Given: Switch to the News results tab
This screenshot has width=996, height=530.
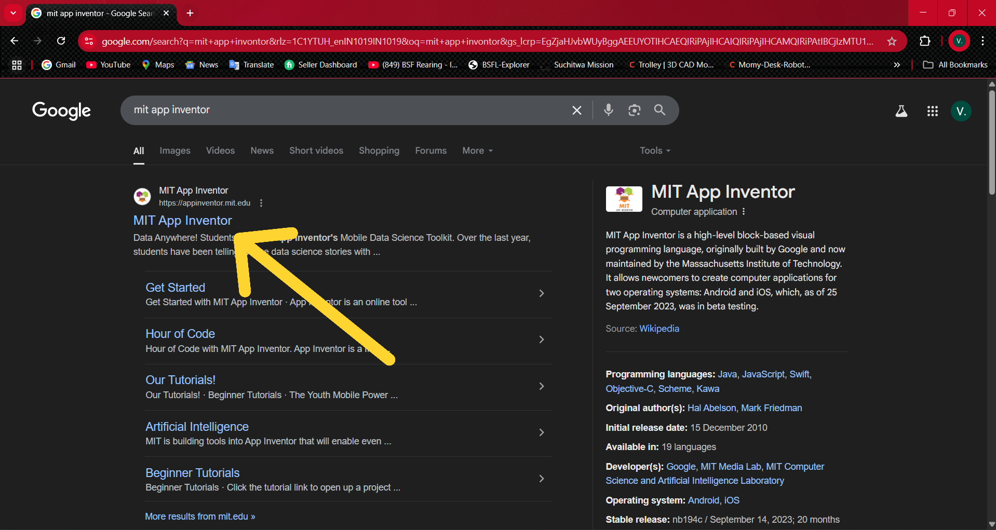Looking at the screenshot, I should pyautogui.click(x=262, y=151).
